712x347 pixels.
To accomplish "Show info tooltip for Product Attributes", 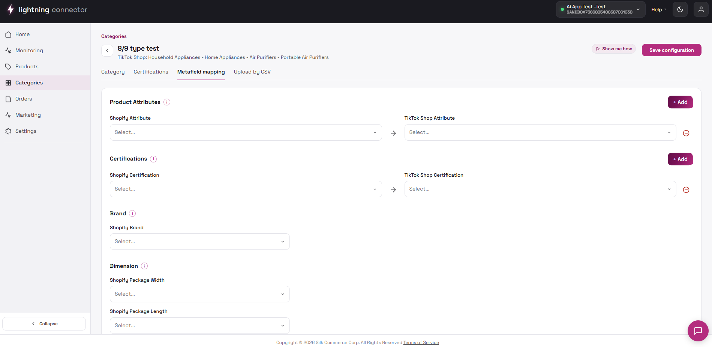I will click(167, 102).
